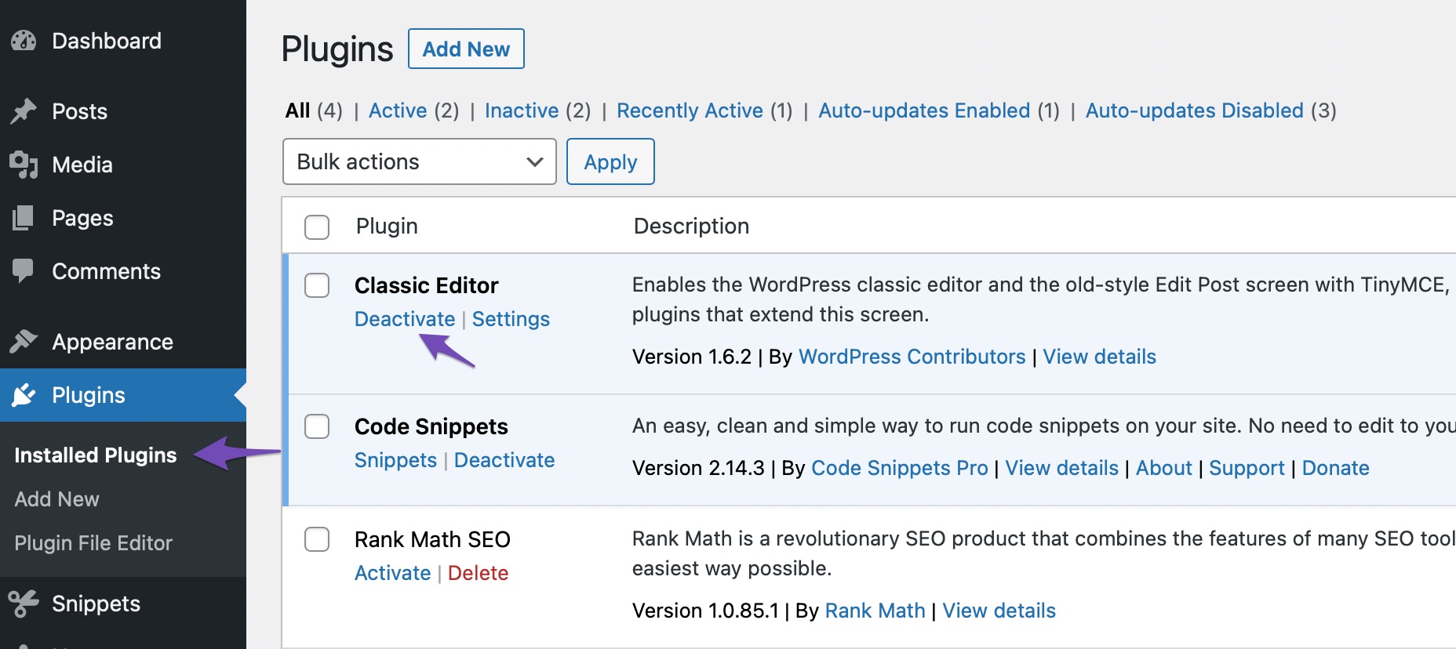This screenshot has width=1456, height=649.
Task: Click the Version 1.0.85.1 text
Action: (705, 611)
